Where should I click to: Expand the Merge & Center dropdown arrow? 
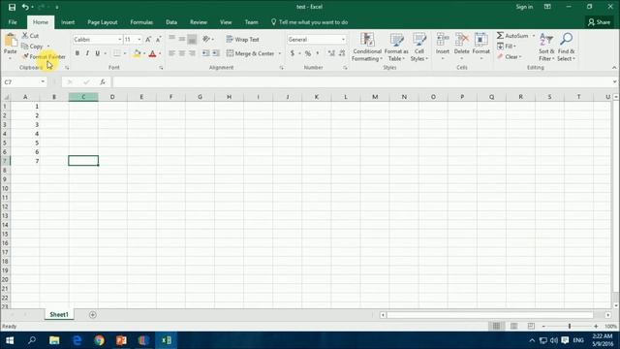pos(280,53)
